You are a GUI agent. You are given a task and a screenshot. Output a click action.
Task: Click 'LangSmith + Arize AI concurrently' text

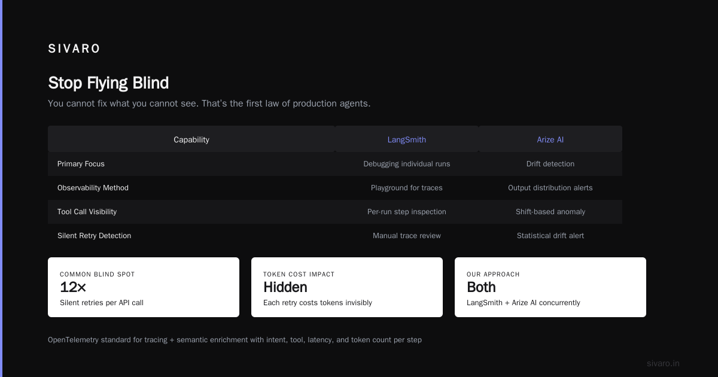tap(524, 303)
